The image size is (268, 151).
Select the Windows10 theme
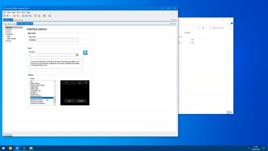coord(34,94)
